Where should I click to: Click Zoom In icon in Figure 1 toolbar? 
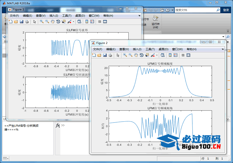pos(42,22)
